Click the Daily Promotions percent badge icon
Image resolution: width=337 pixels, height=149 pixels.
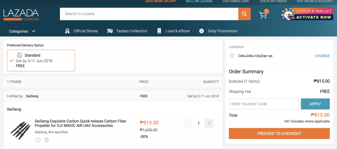(x=201, y=31)
